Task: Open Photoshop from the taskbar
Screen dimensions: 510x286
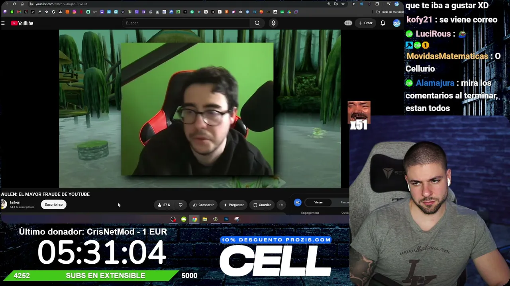Action: pos(226,219)
